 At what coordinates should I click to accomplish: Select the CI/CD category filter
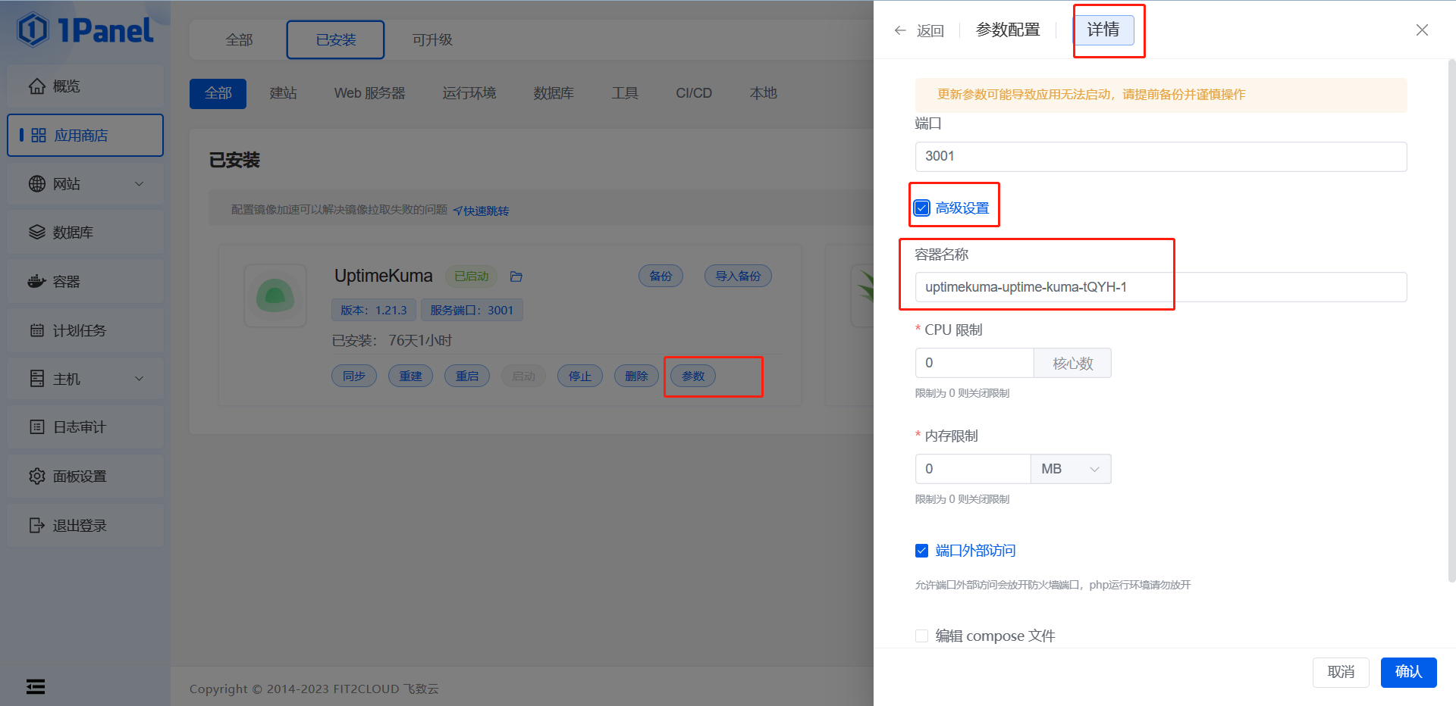[694, 94]
